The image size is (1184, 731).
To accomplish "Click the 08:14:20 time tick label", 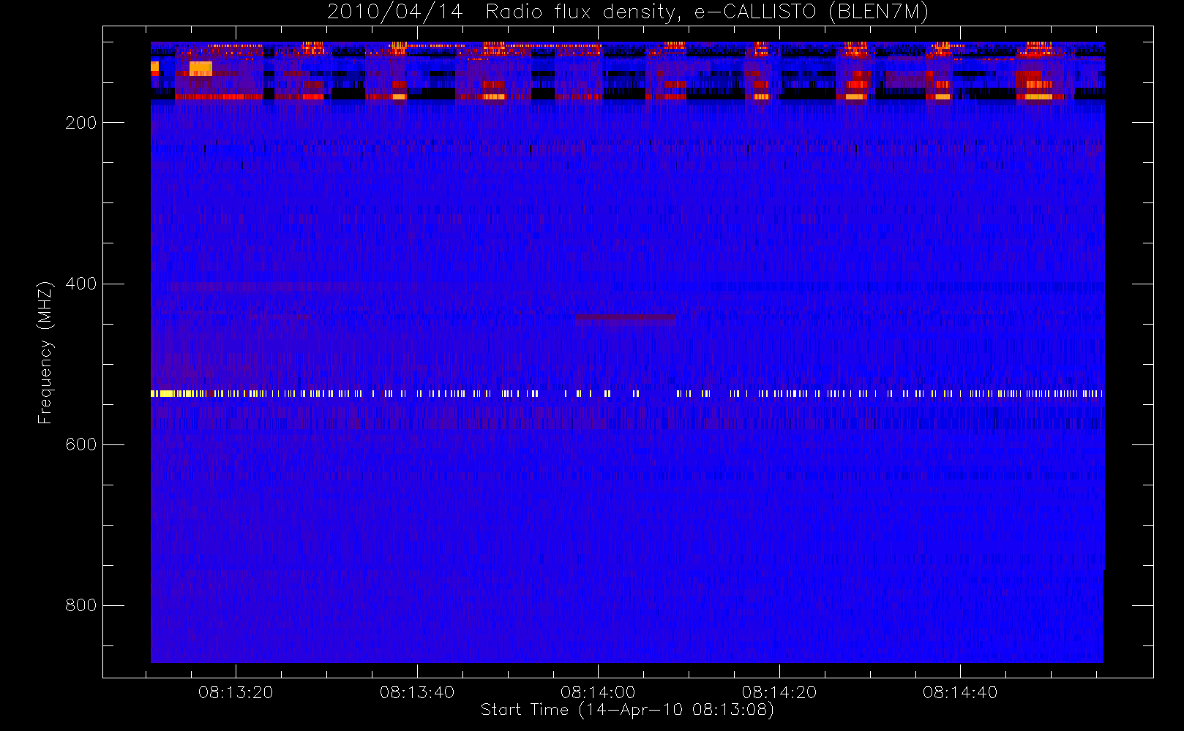I will (779, 692).
